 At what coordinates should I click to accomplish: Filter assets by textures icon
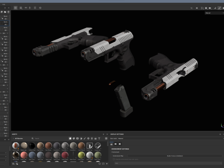pos(92,139)
